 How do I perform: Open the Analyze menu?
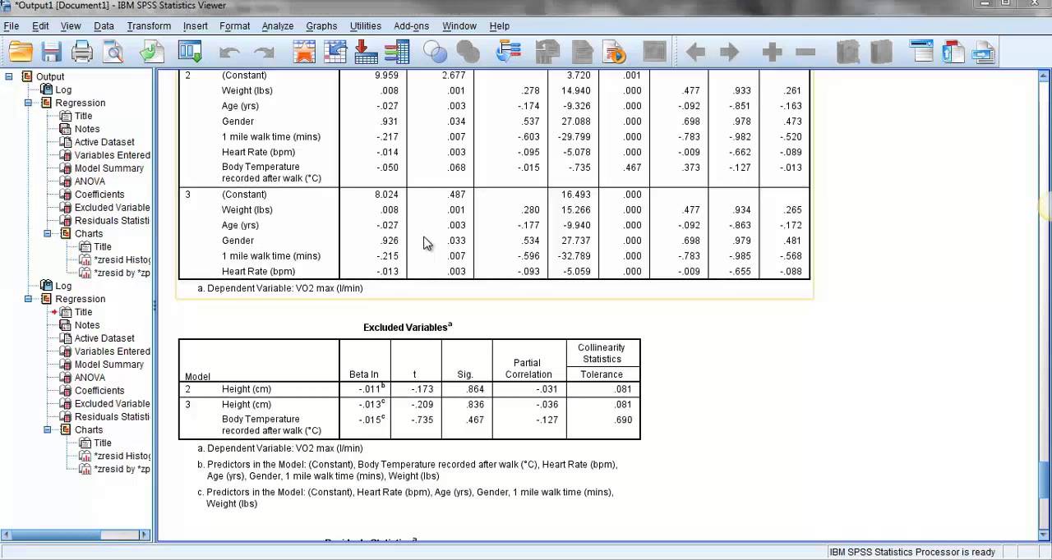tap(278, 26)
